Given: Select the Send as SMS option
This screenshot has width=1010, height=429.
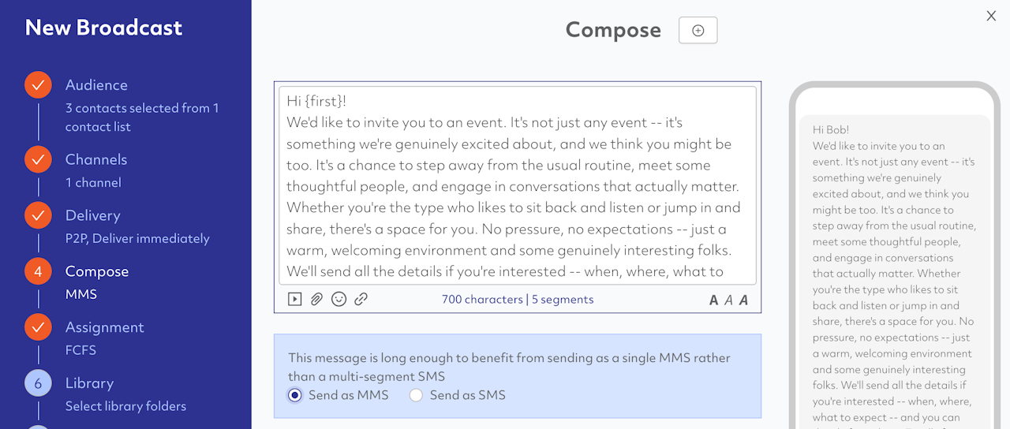Looking at the screenshot, I should tap(417, 395).
